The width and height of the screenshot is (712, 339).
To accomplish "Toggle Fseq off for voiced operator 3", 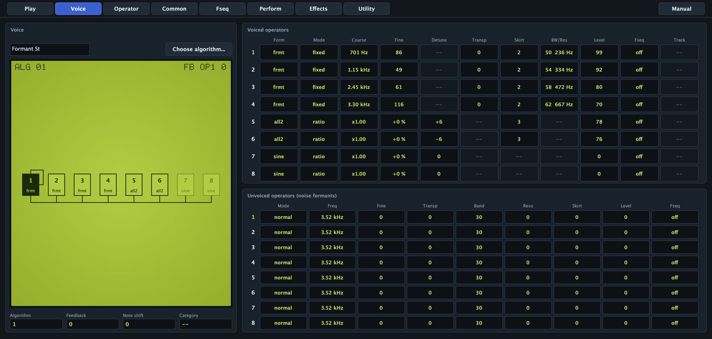I will (x=639, y=87).
